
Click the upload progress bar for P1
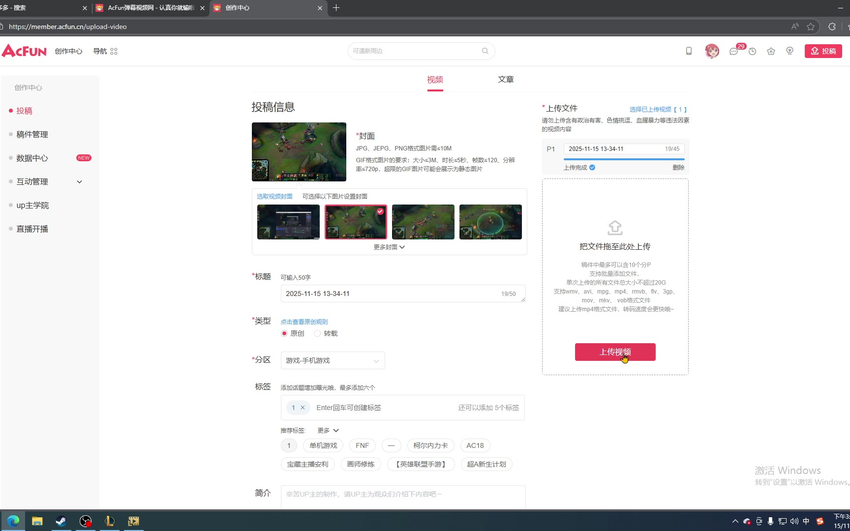click(x=624, y=159)
